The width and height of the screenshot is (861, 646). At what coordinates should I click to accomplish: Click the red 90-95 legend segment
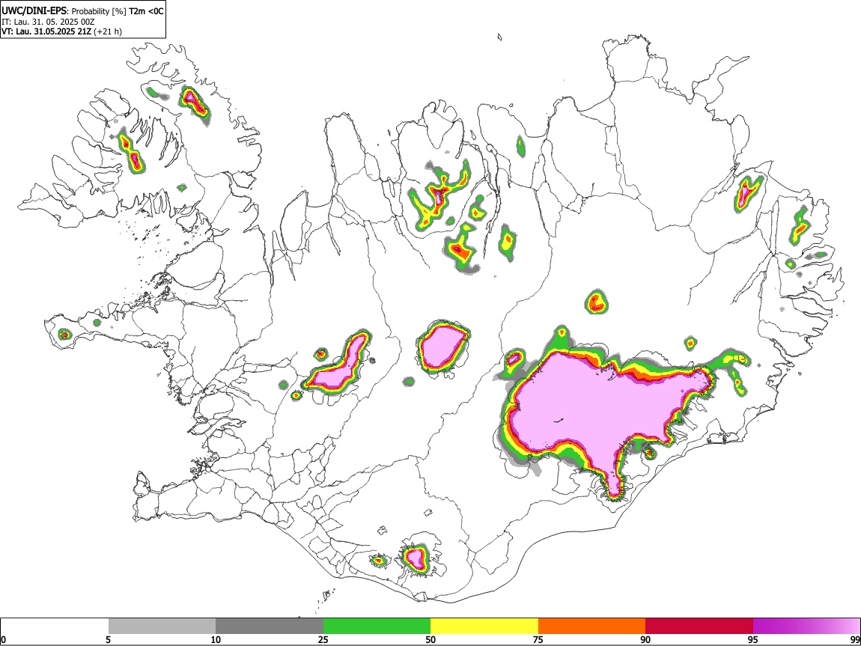[699, 627]
